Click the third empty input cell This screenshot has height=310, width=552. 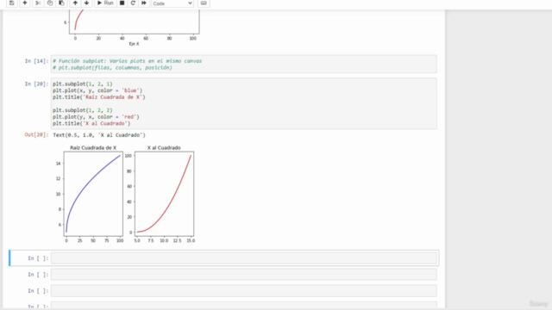[243, 291]
